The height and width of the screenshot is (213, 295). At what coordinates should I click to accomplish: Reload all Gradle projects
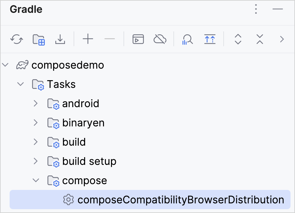point(16,39)
